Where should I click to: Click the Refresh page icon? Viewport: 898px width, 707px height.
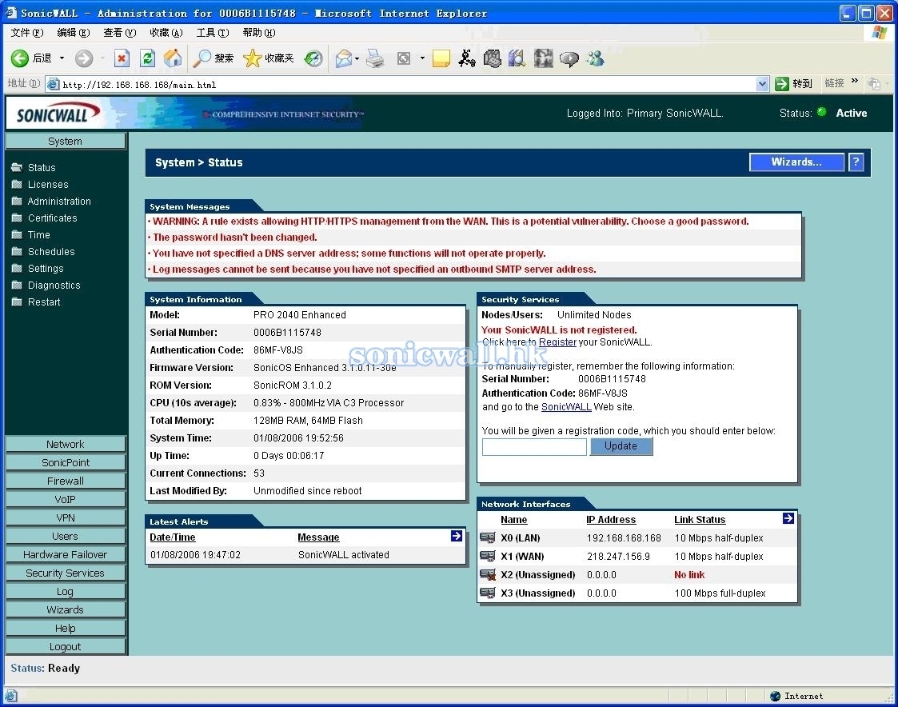(147, 58)
